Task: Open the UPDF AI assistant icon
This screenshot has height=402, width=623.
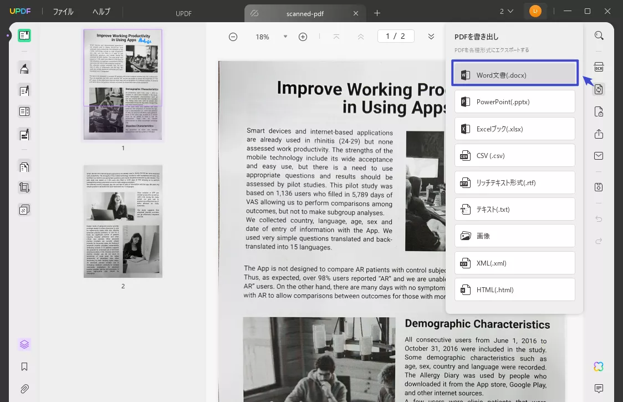Action: click(599, 366)
